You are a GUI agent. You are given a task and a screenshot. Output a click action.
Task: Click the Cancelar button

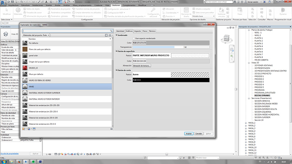pyautogui.click(x=198, y=134)
